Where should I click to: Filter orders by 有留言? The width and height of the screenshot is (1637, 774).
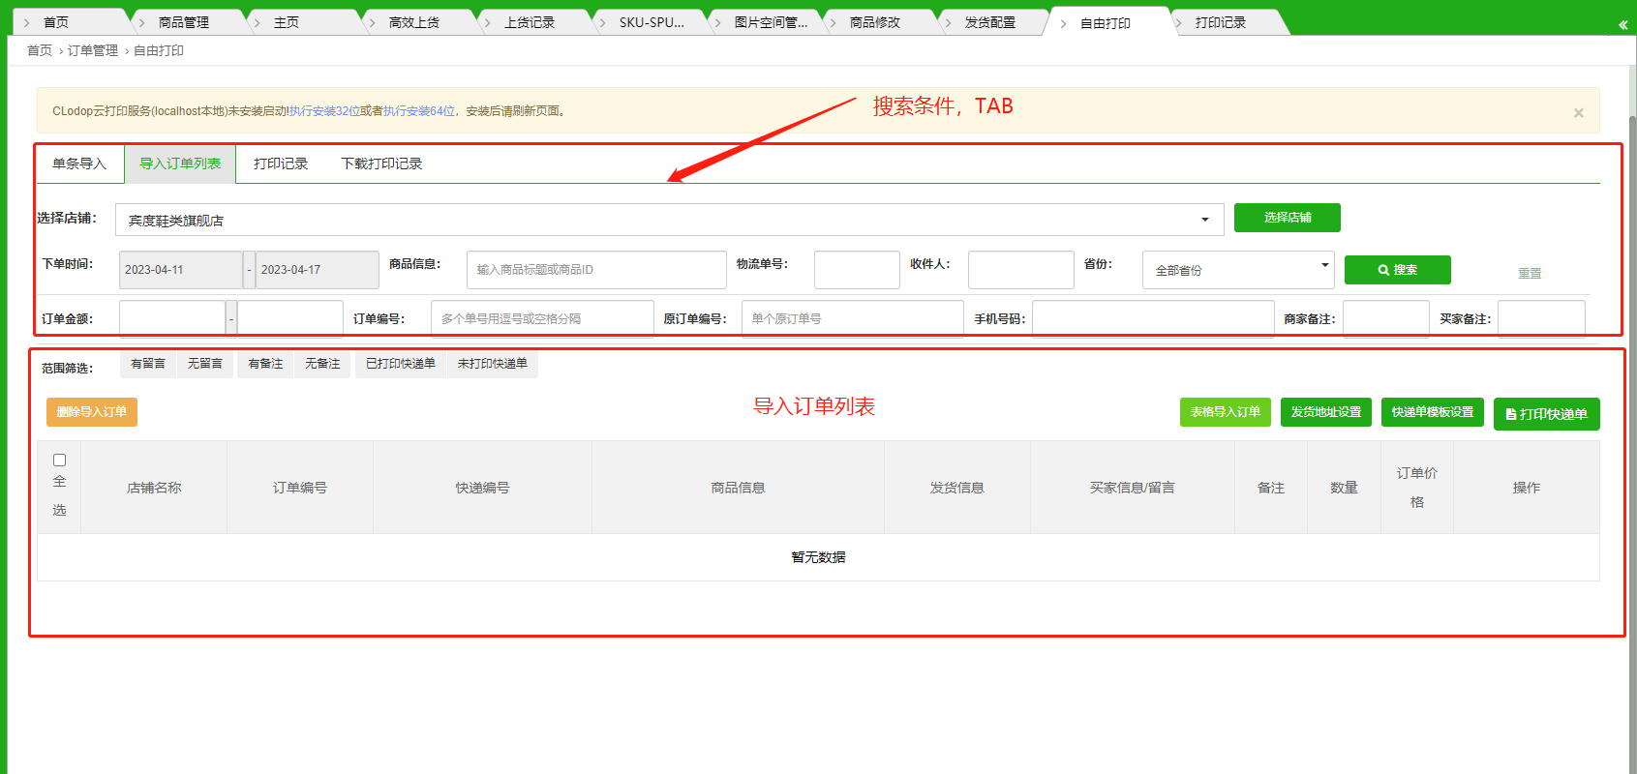tap(148, 364)
